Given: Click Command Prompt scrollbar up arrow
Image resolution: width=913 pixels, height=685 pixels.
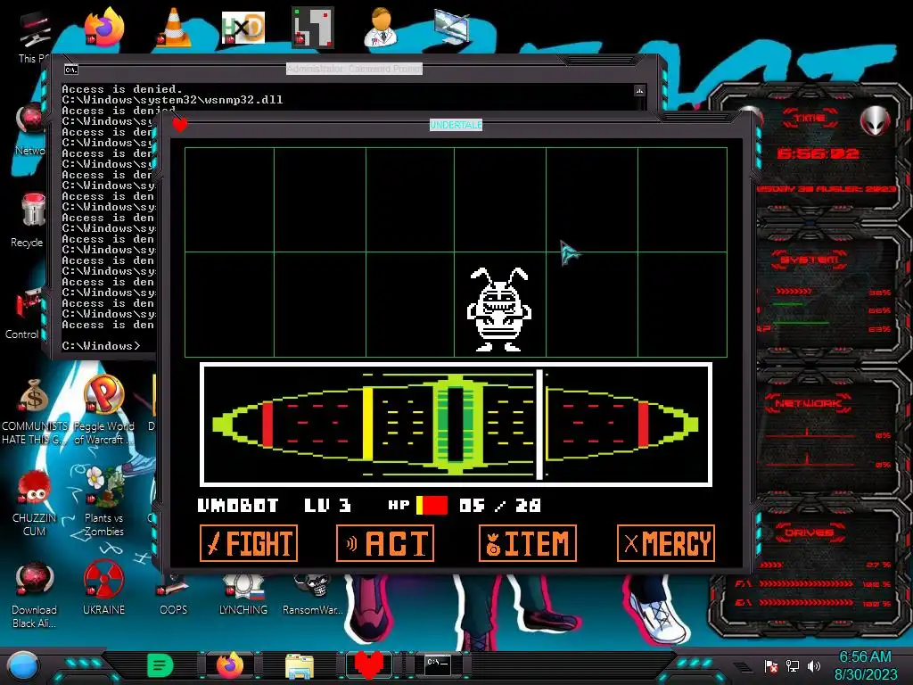Looking at the screenshot, I should (x=640, y=91).
